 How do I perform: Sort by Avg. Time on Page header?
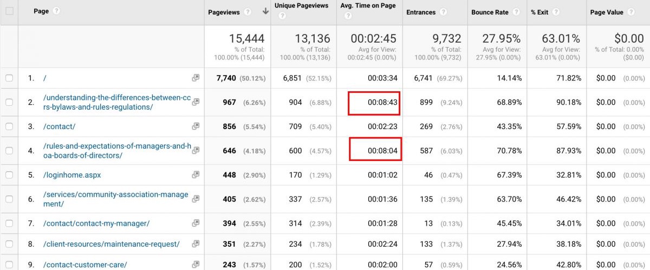click(368, 6)
